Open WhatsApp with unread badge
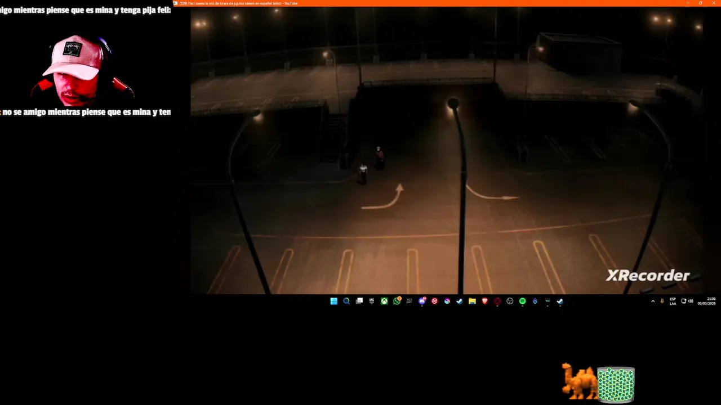This screenshot has height=405, width=721. tap(397, 301)
